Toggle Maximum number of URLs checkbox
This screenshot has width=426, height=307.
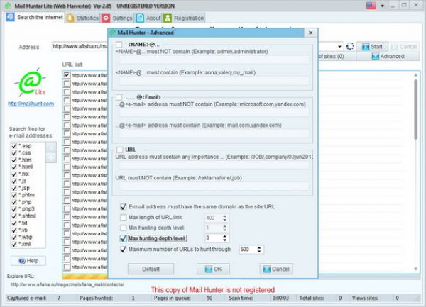point(123,250)
